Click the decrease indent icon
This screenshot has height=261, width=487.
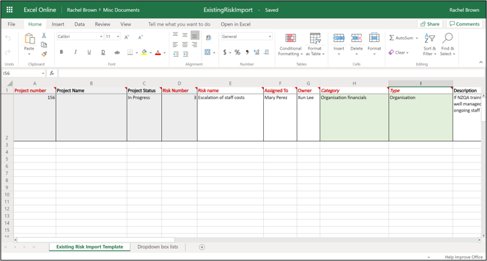(176, 54)
